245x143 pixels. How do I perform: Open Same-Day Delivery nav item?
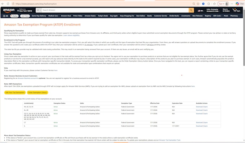point(39,16)
